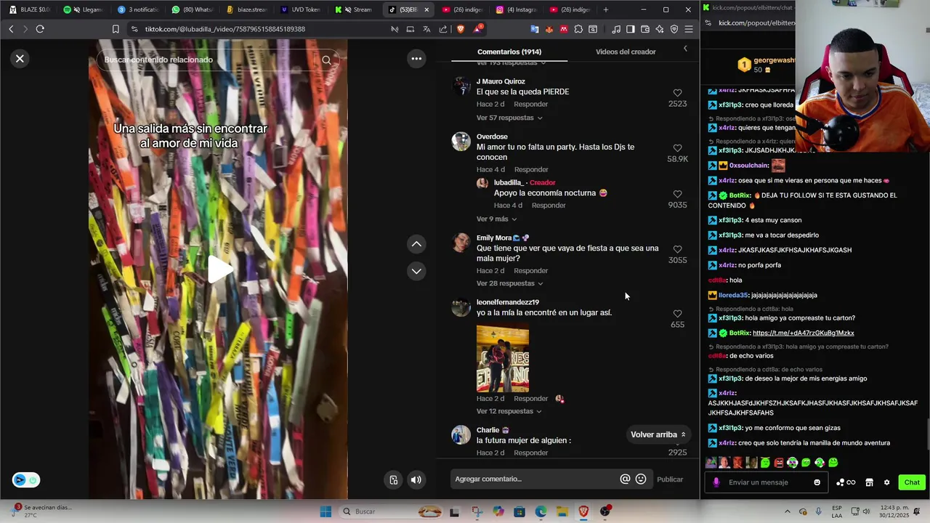This screenshot has height=523, width=930.
Task: Open Overdose's profile avatar
Action: click(461, 142)
